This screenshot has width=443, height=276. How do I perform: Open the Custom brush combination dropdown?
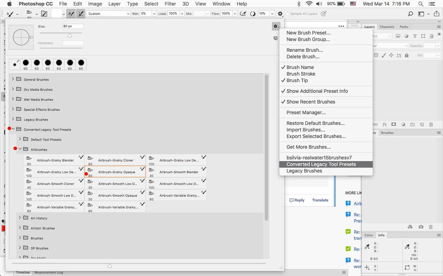(108, 14)
